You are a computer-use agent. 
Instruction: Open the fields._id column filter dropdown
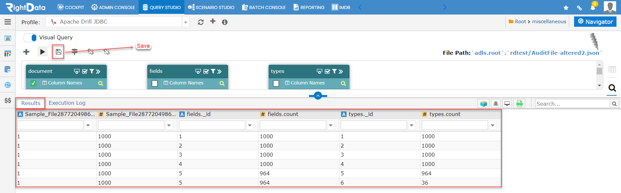coord(250,125)
